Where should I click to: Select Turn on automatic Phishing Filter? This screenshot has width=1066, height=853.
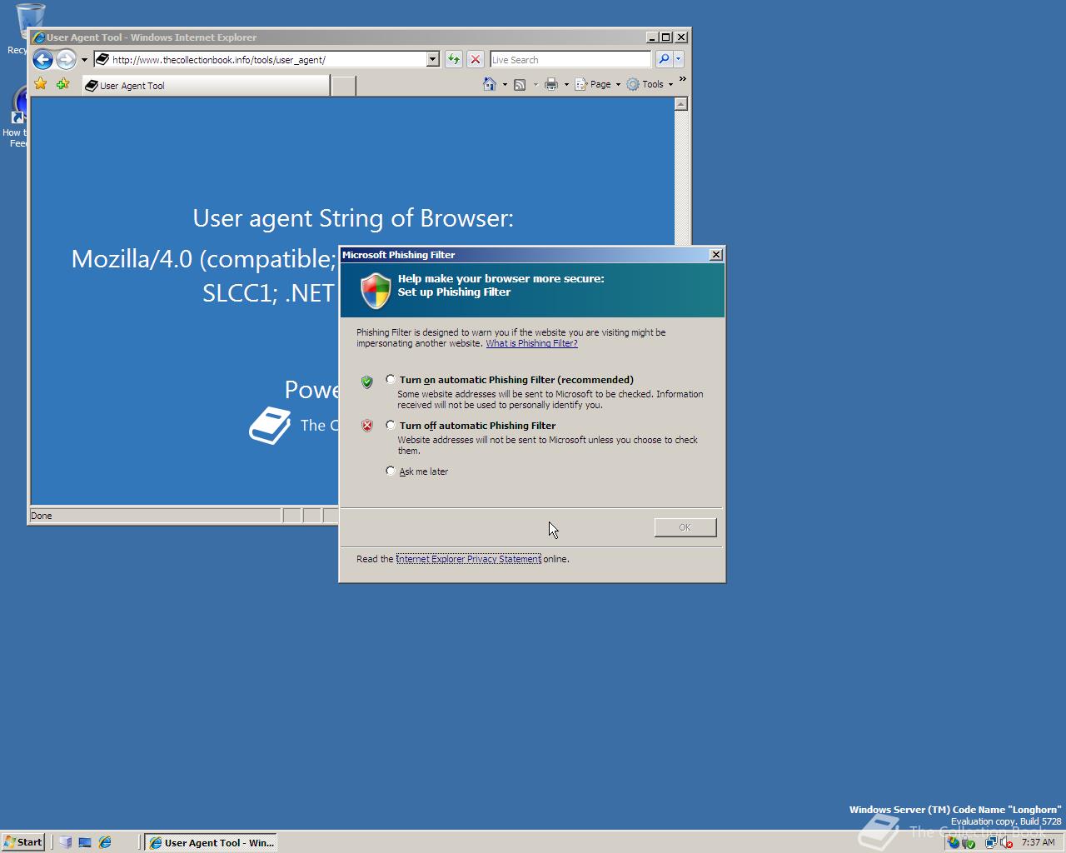(390, 379)
